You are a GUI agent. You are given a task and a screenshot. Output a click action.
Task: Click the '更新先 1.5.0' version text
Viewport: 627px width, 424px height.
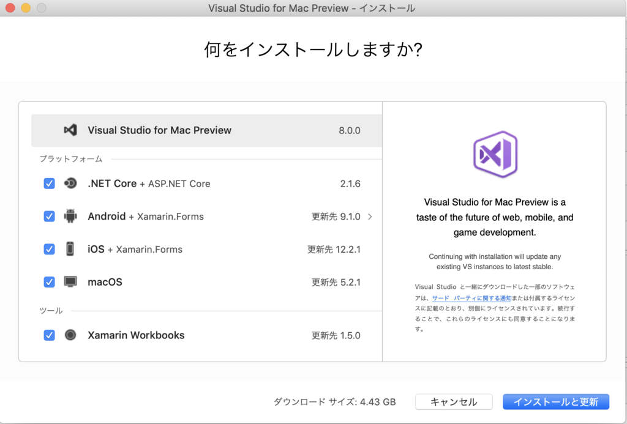336,335
